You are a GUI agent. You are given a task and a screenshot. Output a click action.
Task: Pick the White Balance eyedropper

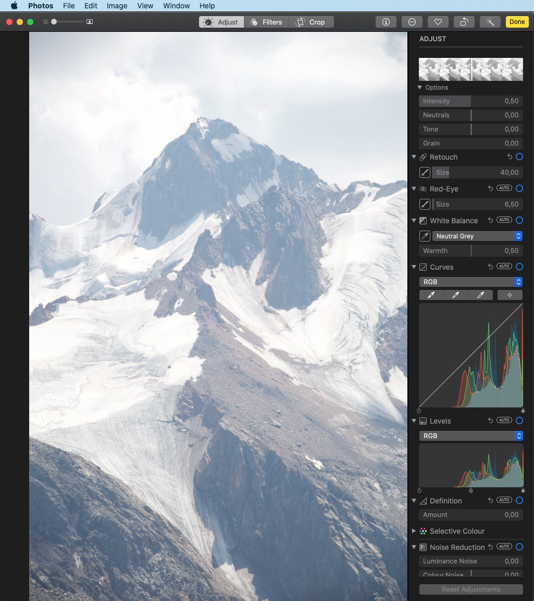click(x=425, y=236)
